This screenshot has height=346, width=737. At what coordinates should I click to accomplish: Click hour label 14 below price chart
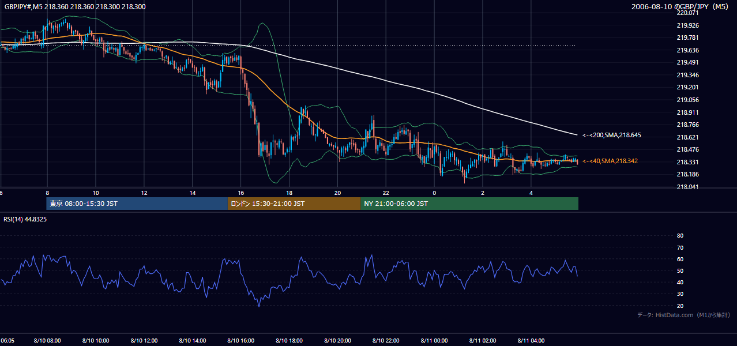(193, 193)
